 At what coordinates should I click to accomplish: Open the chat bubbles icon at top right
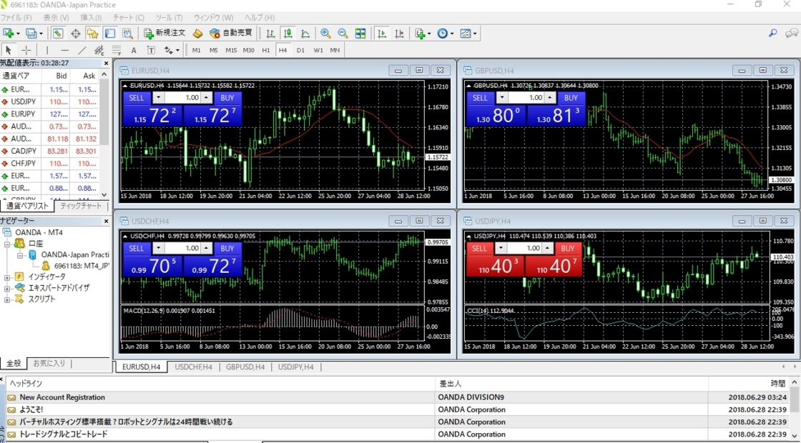tap(792, 33)
